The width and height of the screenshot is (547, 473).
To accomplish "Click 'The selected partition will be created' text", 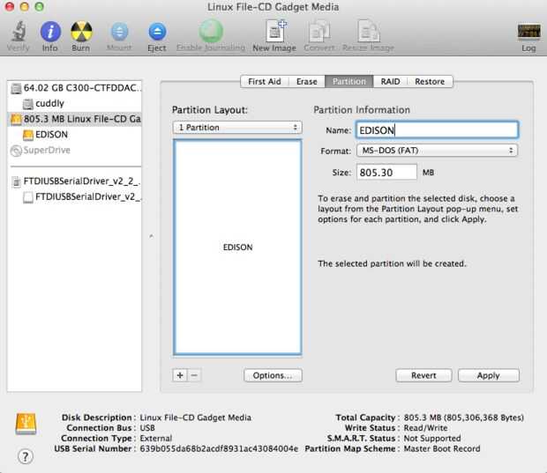I will pyautogui.click(x=392, y=263).
